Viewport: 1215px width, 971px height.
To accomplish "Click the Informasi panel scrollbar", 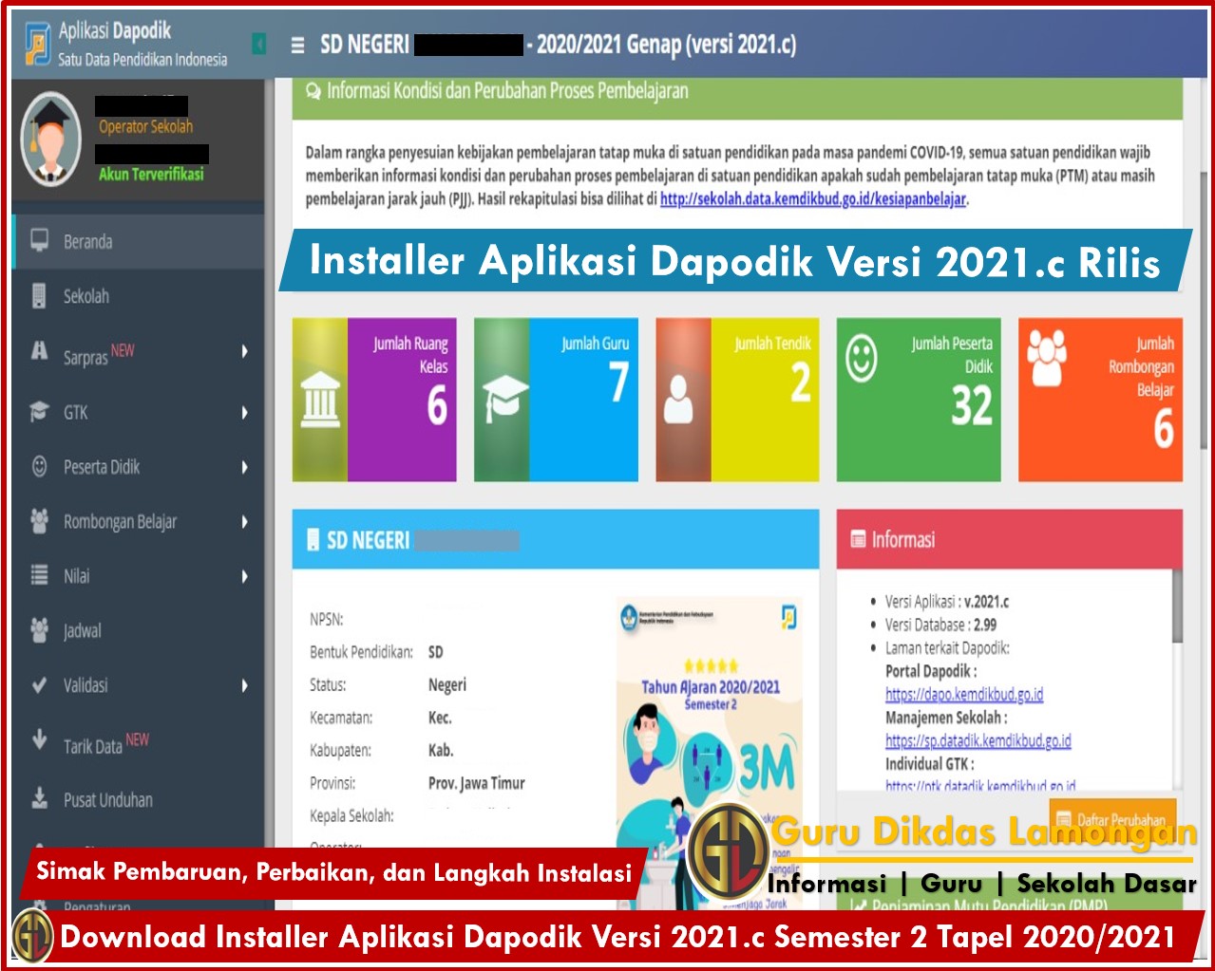I will pos(1178,607).
